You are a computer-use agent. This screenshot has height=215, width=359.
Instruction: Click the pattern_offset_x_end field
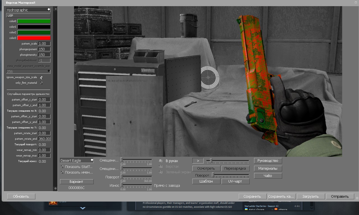[x=44, y=105]
